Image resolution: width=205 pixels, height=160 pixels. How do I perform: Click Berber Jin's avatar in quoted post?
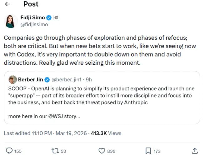tap(12, 79)
